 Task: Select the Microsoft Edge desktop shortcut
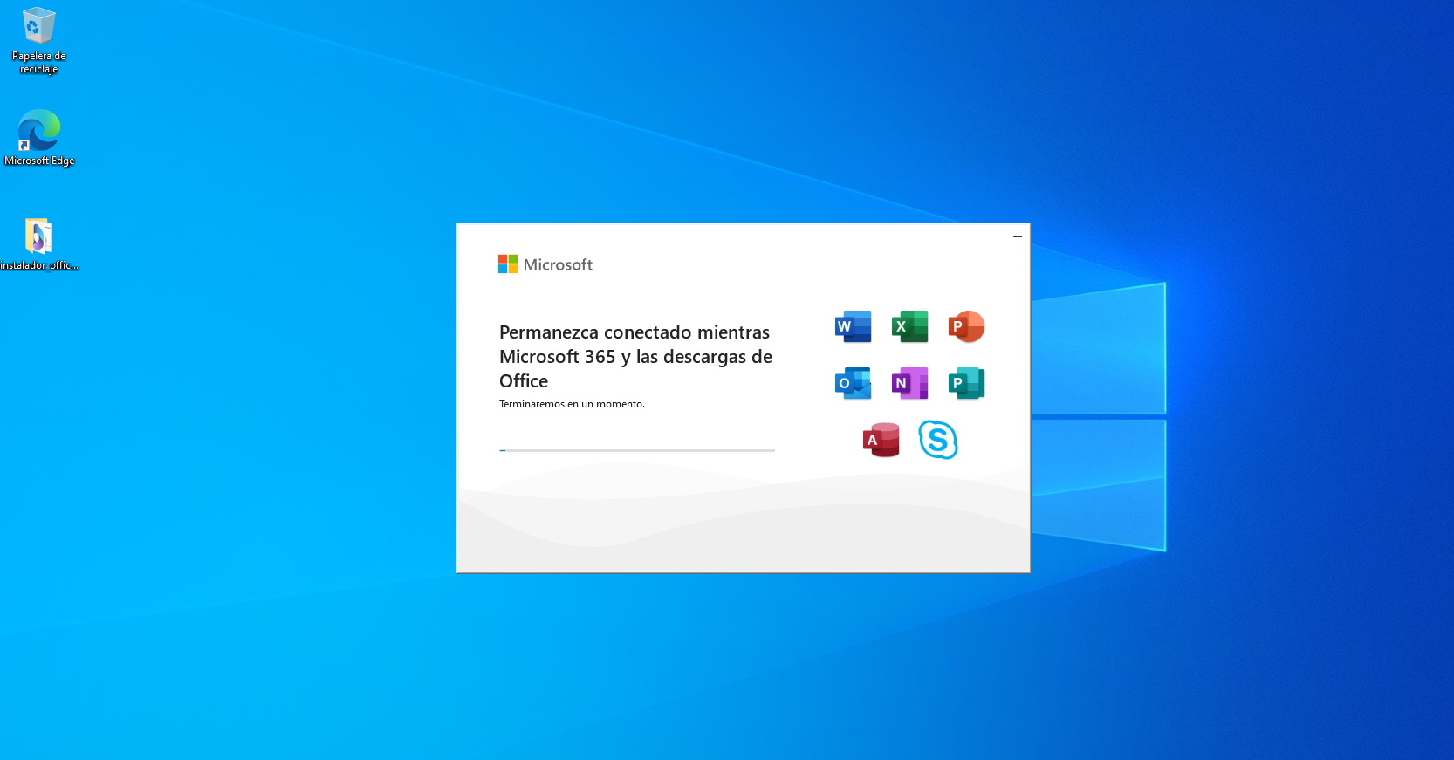(39, 138)
